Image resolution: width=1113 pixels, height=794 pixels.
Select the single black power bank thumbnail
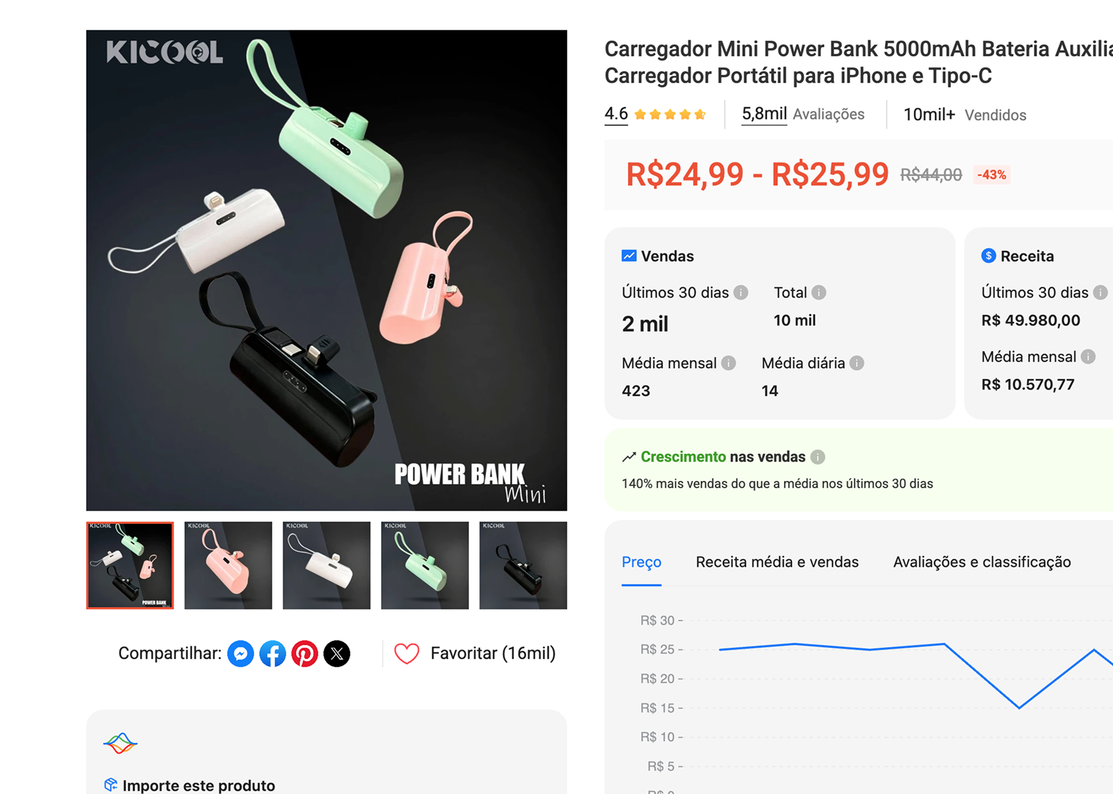[x=523, y=565]
